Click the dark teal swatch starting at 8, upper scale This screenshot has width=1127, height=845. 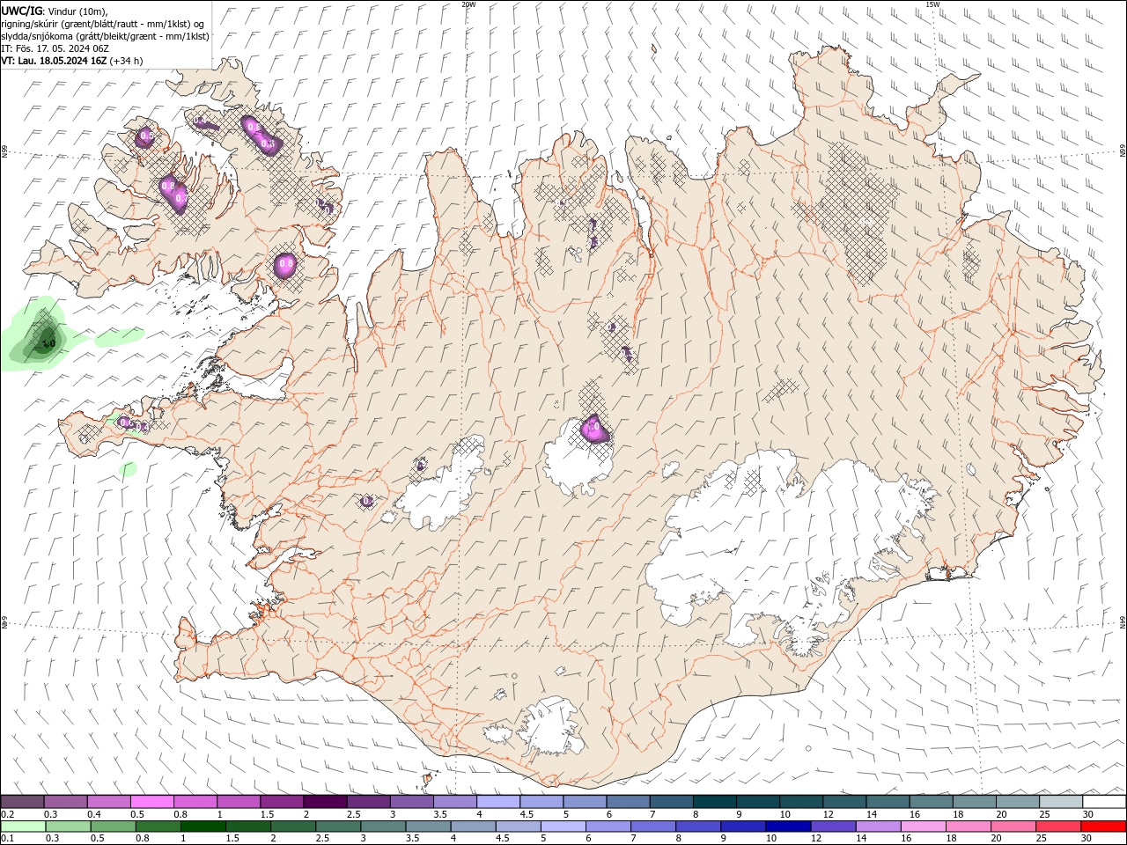click(x=715, y=802)
